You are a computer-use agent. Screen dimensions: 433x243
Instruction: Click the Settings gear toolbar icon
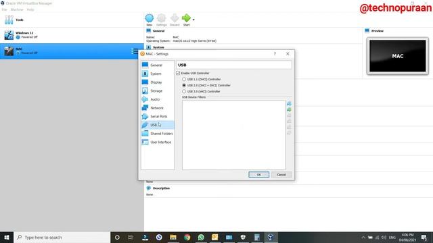point(162,20)
